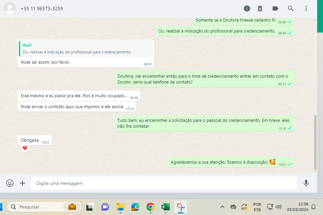Open the notification bell in taskbar
The height and width of the screenshot is (215, 323).
[313, 207]
